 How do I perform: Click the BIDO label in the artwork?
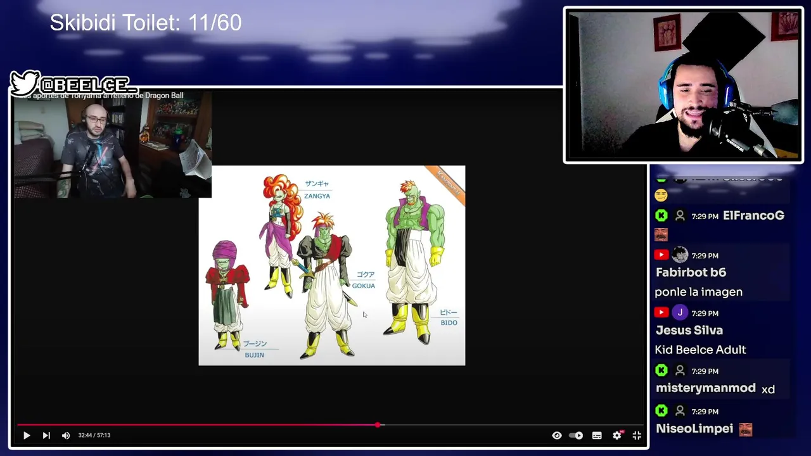tap(449, 322)
